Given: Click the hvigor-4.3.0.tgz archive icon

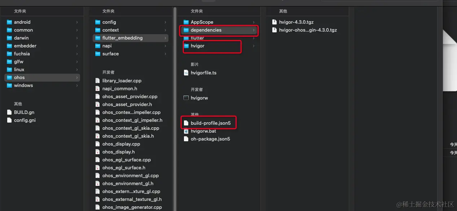Looking at the screenshot, I should tap(274, 22).
